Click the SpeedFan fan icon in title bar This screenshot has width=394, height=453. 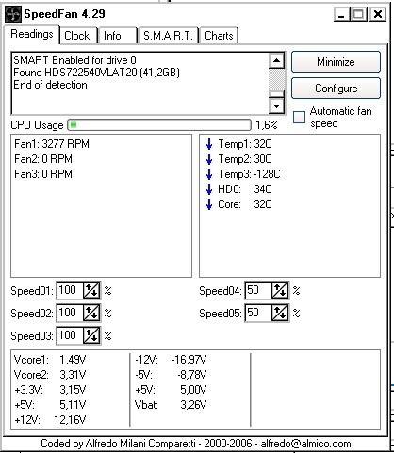tap(13, 14)
